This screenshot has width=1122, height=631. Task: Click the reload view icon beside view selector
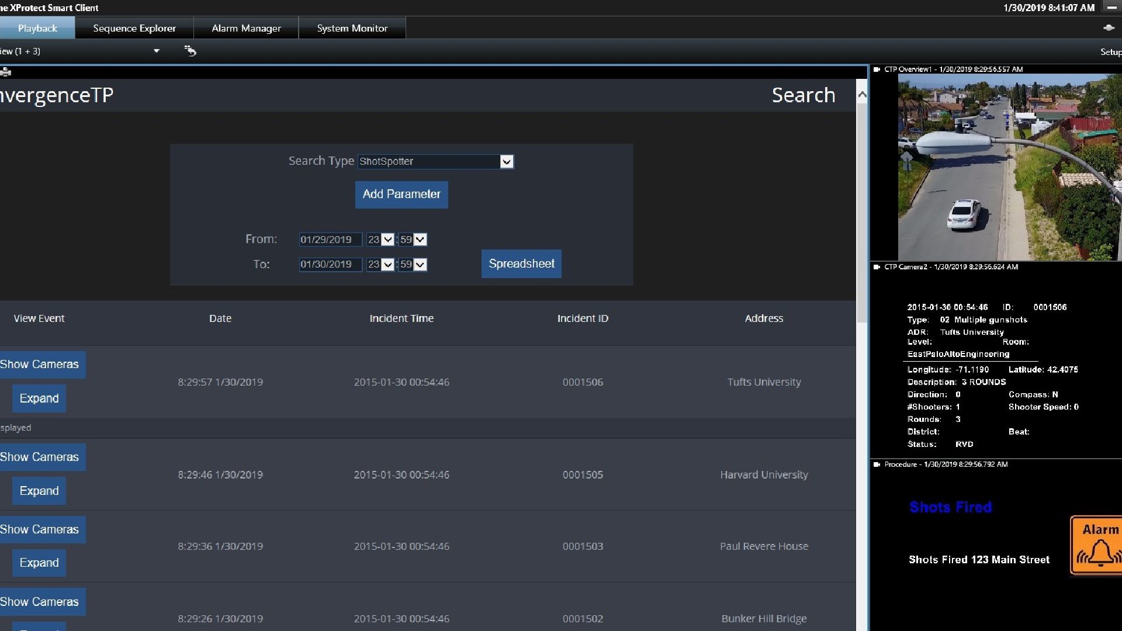coord(190,51)
